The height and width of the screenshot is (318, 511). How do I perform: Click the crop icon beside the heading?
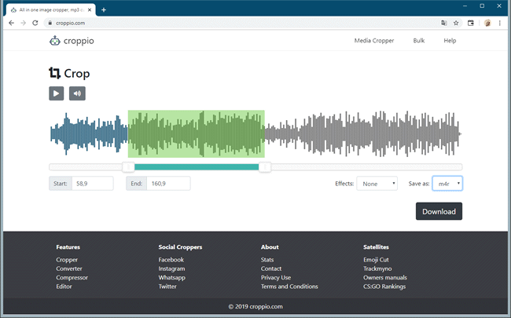coord(54,74)
